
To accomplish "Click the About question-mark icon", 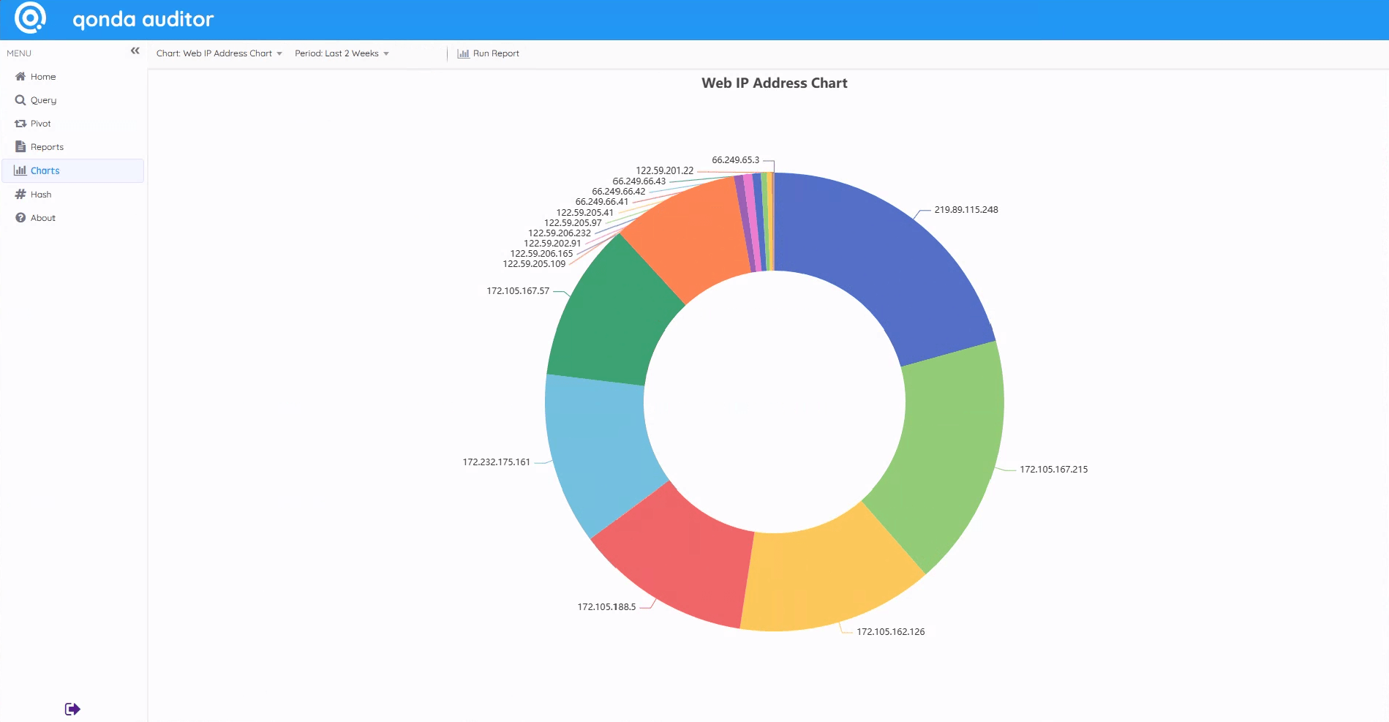I will [x=20, y=217].
